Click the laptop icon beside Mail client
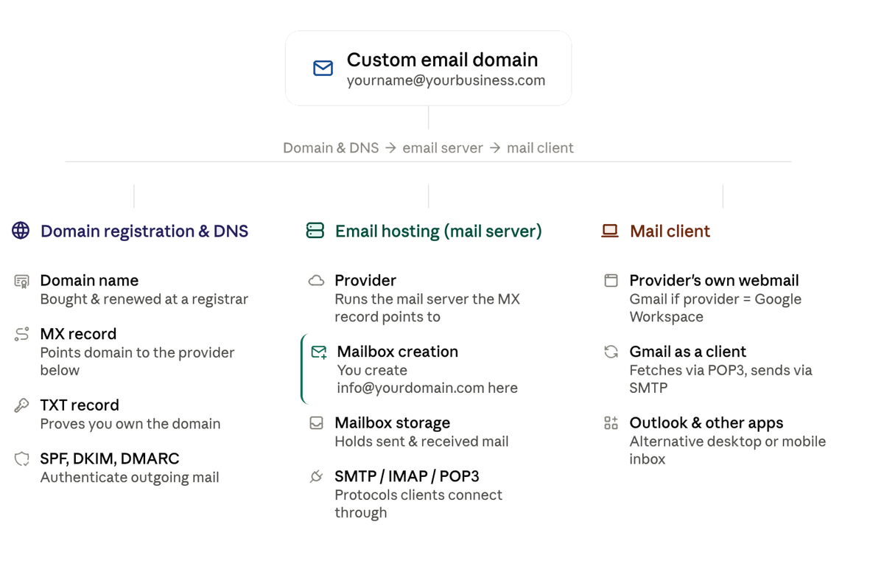Image resolution: width=884 pixels, height=561 pixels. [x=610, y=231]
